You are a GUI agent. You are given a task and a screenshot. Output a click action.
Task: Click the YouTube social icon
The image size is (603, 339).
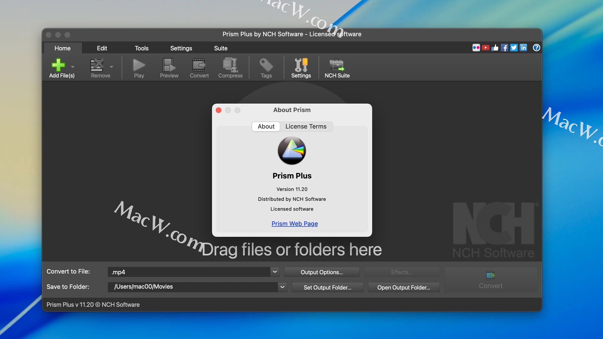pyautogui.click(x=486, y=48)
